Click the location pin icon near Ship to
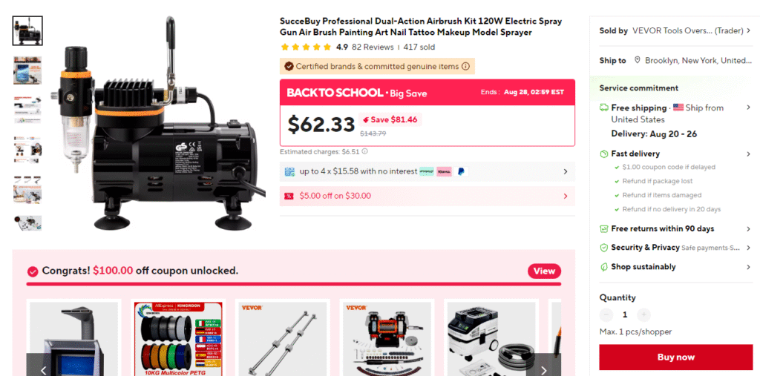 click(637, 61)
